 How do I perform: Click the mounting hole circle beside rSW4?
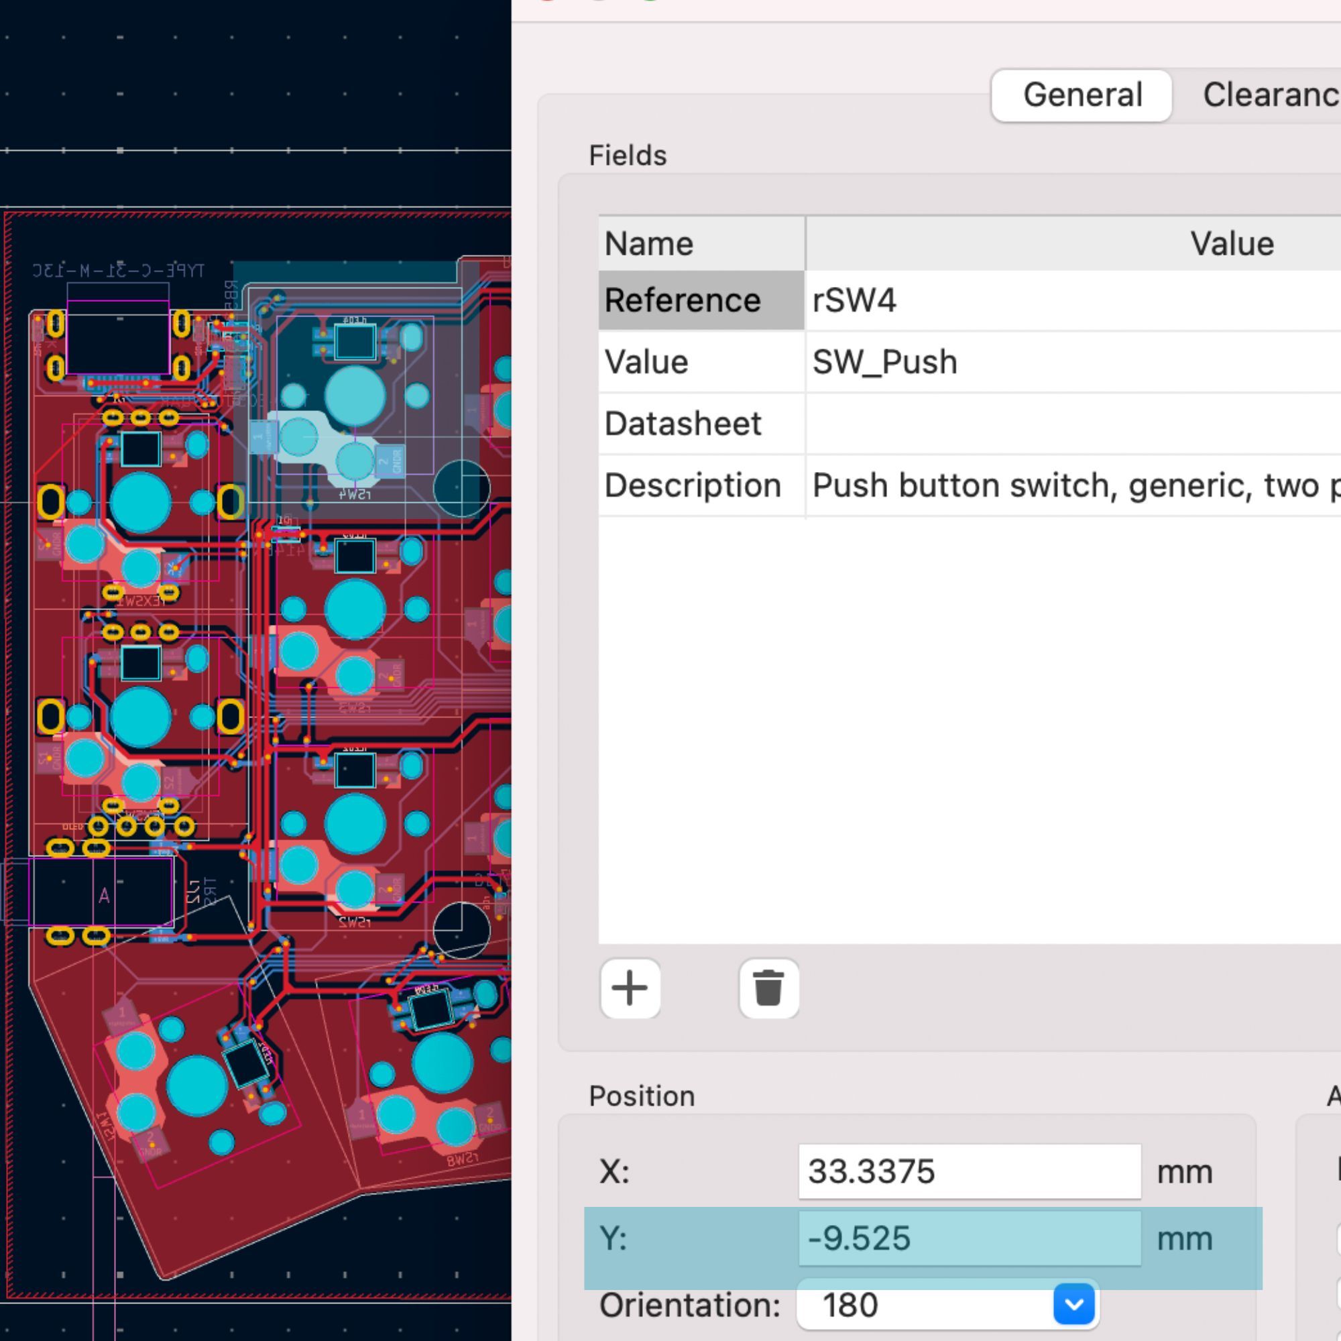coord(461,488)
